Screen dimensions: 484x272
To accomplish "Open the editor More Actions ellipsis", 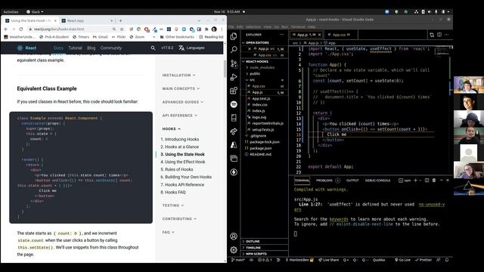I will pyautogui.click(x=447, y=35).
